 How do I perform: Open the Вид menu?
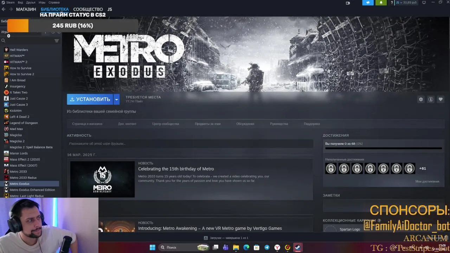(20, 2)
